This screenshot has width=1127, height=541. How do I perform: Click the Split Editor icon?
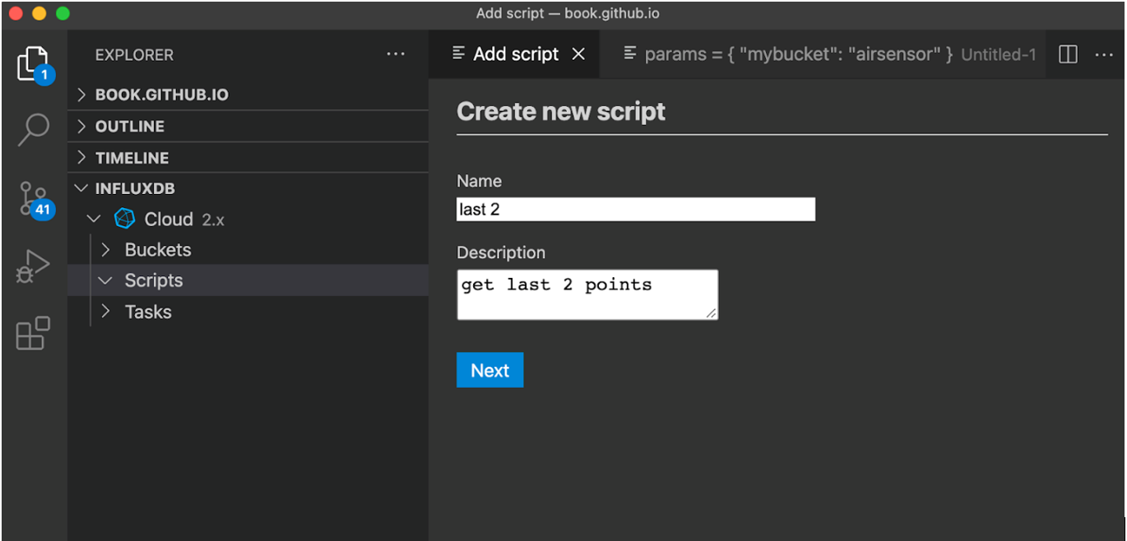pyautogui.click(x=1067, y=53)
